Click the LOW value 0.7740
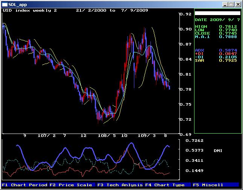243x190 pixels. pyautogui.click(x=228, y=30)
